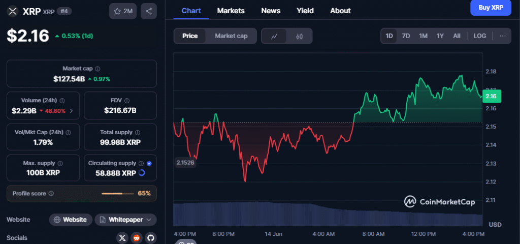
Task: Open the chart more options ellipsis
Action: pos(503,36)
